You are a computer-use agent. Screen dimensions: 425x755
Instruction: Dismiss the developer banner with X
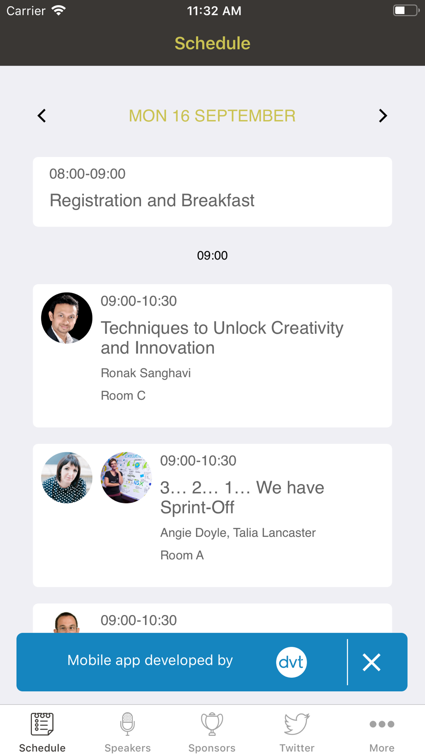[371, 662]
